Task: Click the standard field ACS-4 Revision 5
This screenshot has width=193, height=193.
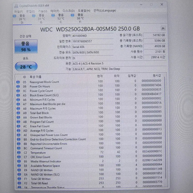Action: pos(119,64)
